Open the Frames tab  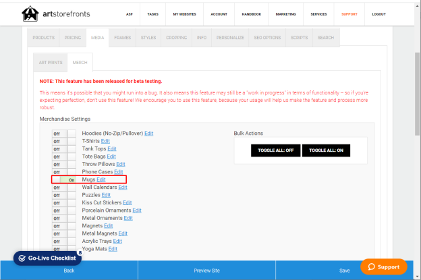[x=122, y=38]
